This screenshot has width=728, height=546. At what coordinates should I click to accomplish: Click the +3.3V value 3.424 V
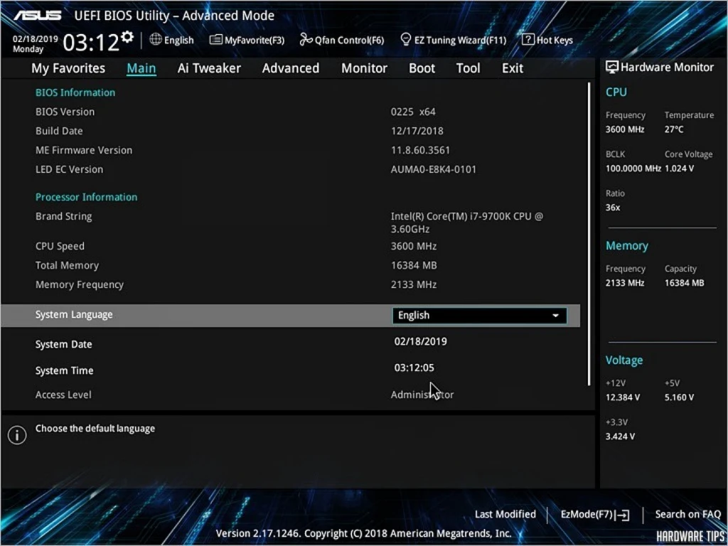tap(620, 437)
